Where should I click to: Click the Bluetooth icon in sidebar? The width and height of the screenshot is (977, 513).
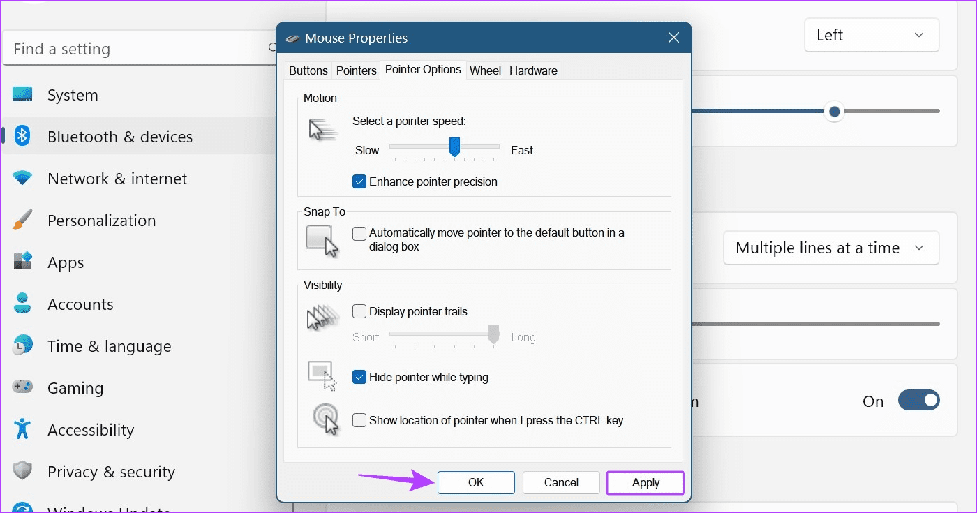22,136
